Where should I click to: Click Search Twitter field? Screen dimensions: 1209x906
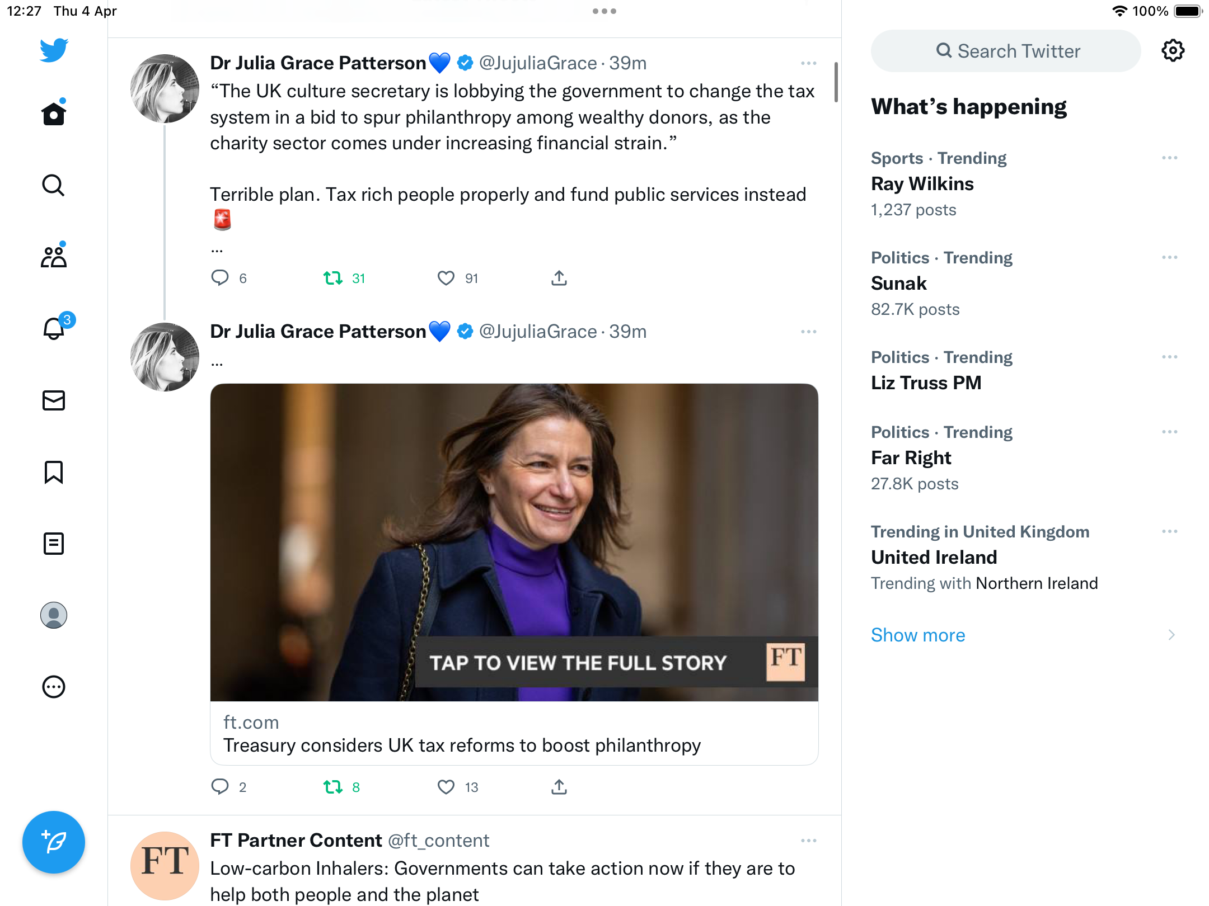1006,51
